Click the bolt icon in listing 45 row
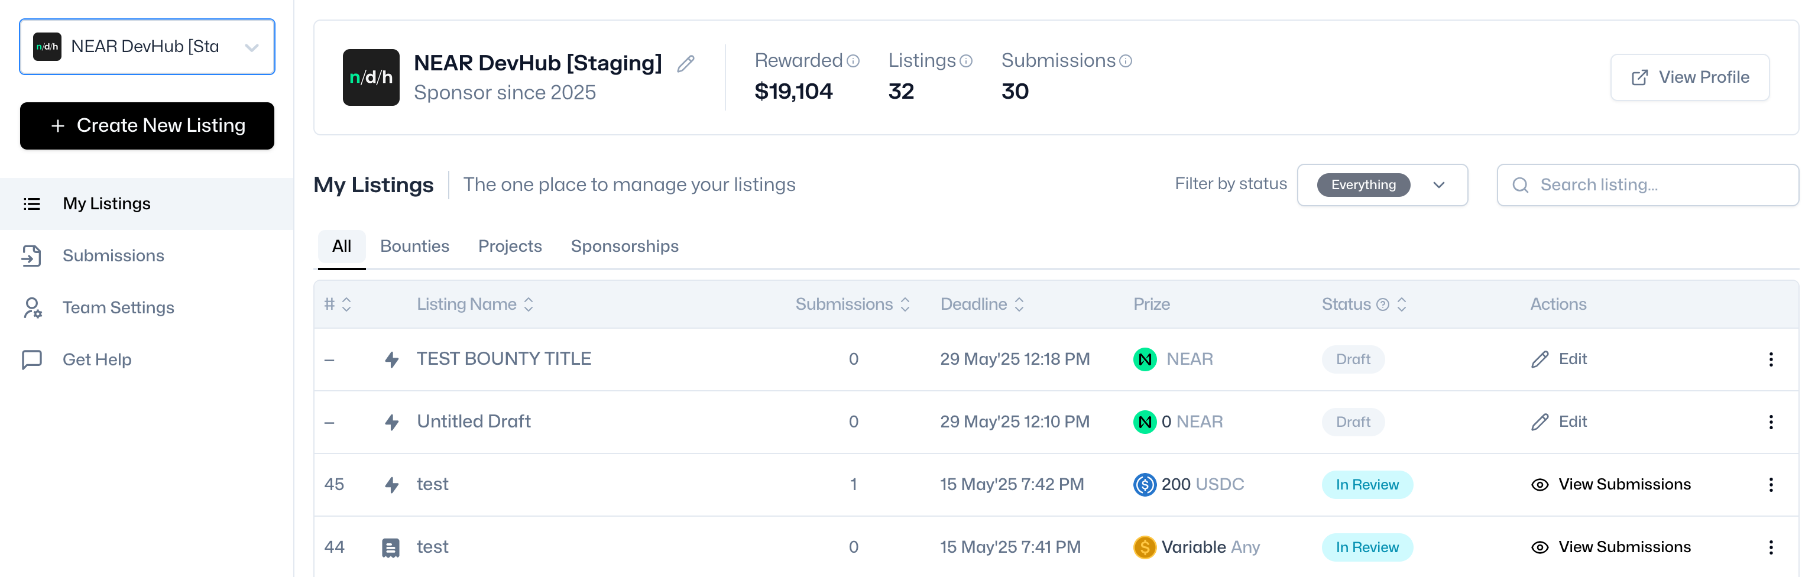This screenshot has height=577, width=1815. tap(392, 485)
